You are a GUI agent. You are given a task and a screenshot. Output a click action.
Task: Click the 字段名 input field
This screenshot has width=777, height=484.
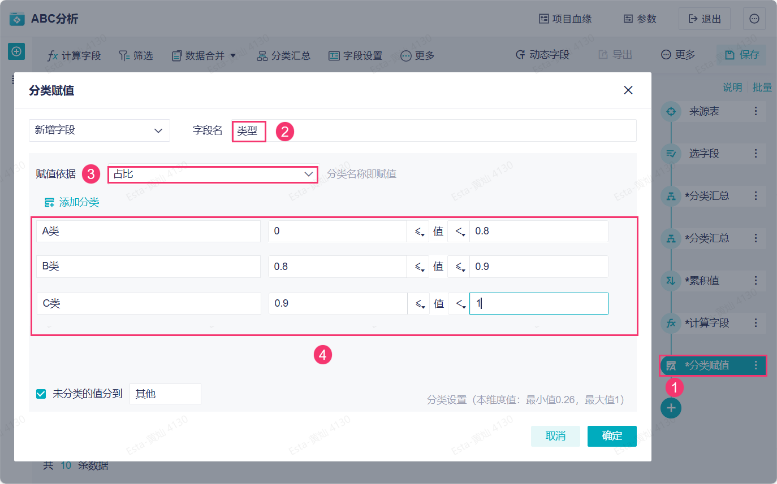pos(434,130)
